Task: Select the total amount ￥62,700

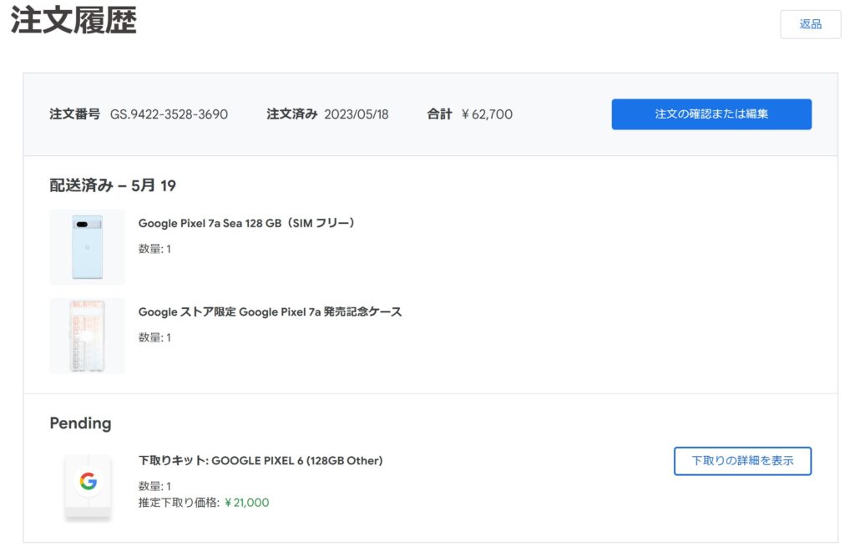Action: coord(487,114)
